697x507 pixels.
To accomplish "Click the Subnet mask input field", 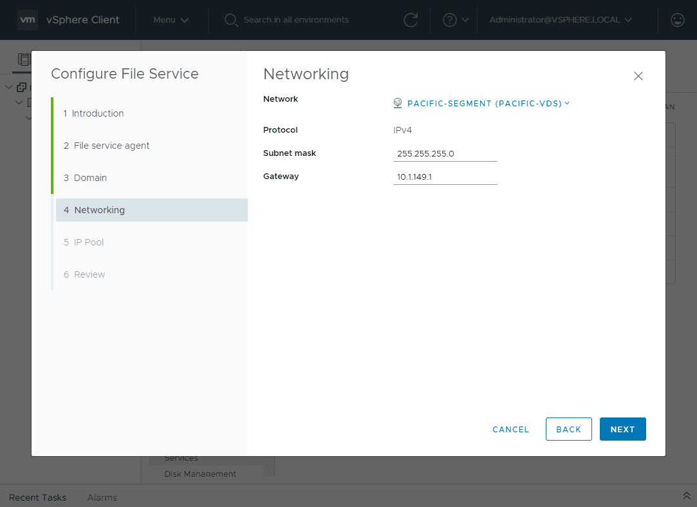I will [445, 153].
